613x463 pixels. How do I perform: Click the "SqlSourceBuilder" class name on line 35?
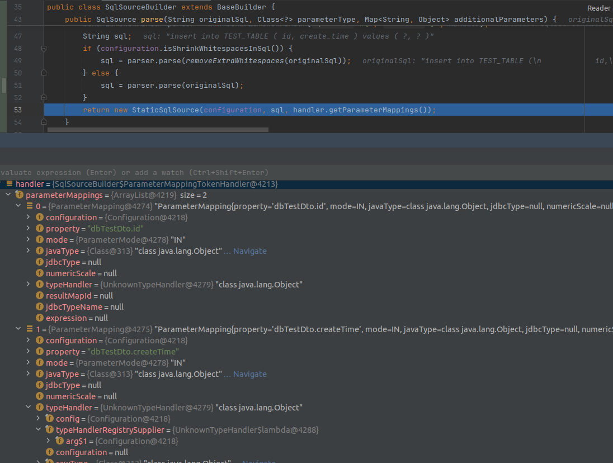click(141, 7)
